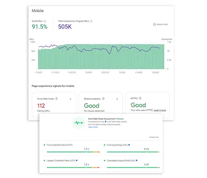
Task: Click the CLS 0.03 progress bar
Action: tap(133, 167)
